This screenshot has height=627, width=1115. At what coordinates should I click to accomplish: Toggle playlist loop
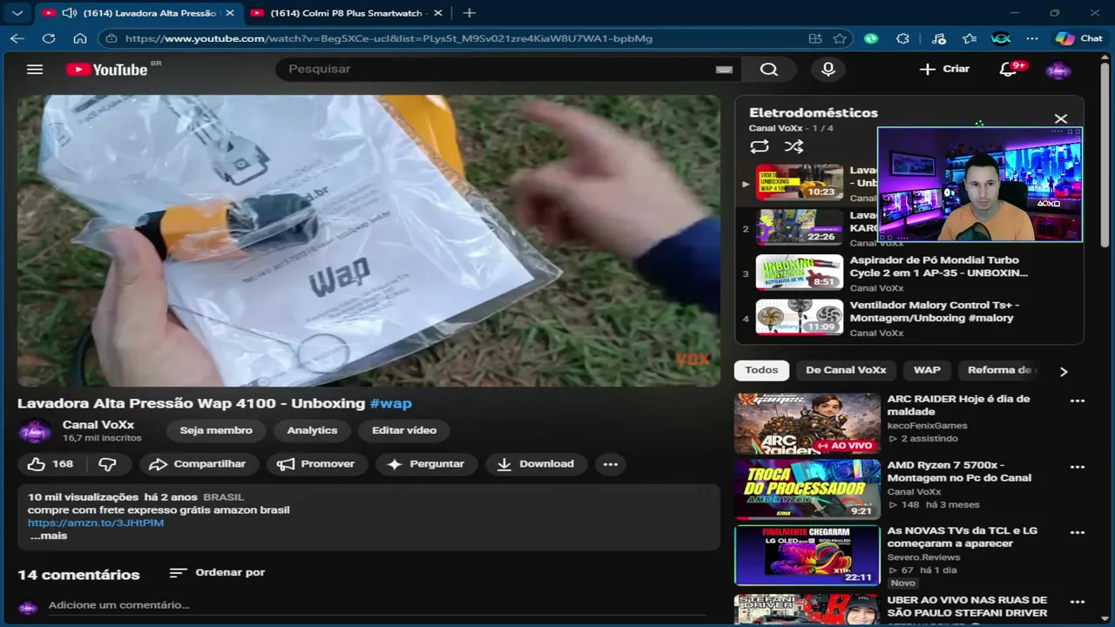(760, 147)
